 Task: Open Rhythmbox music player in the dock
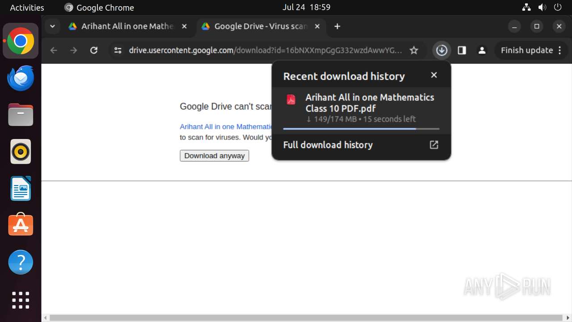click(21, 152)
